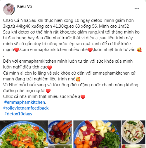This screenshot has height=148, width=146.
Task: Click the smiling hearts emoji after "tư vấn"
Action: 139,50
